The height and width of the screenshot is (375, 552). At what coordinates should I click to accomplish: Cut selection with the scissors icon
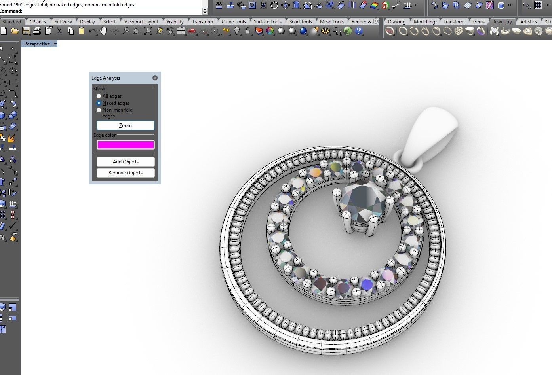(x=59, y=31)
